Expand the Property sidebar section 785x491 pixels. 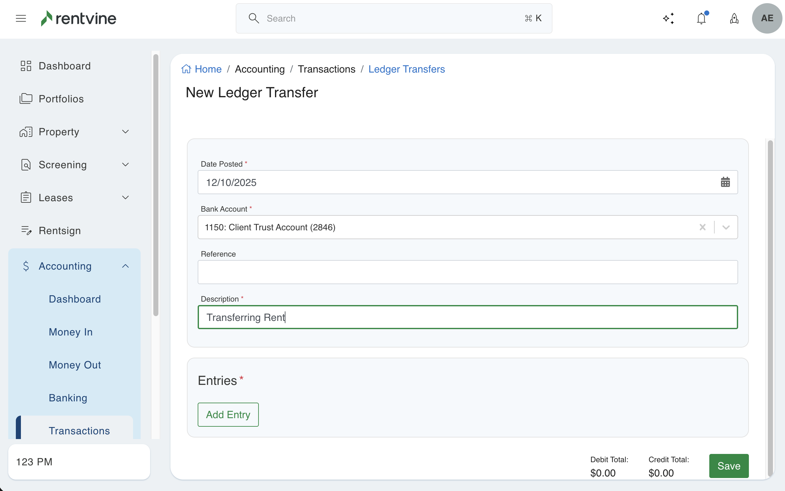click(x=125, y=132)
